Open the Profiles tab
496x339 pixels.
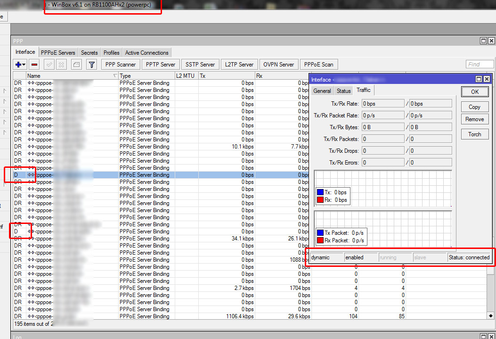point(111,52)
